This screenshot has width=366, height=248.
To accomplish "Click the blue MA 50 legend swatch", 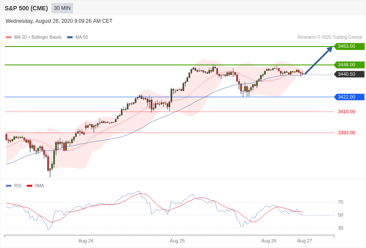I will (70, 37).
